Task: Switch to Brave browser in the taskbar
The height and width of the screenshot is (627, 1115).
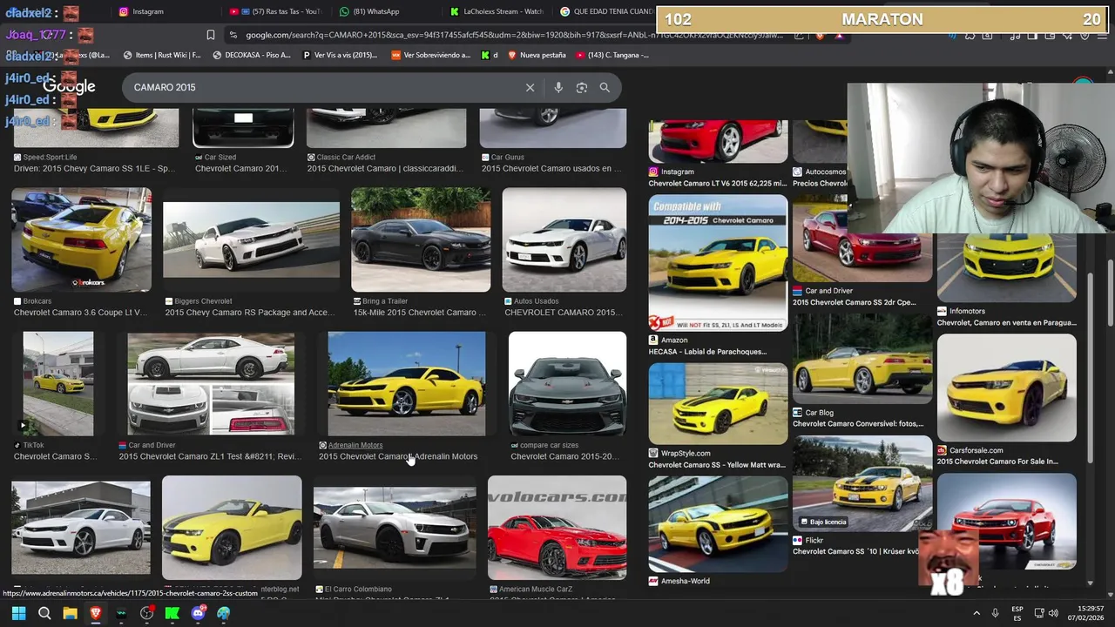Action: pos(96,613)
